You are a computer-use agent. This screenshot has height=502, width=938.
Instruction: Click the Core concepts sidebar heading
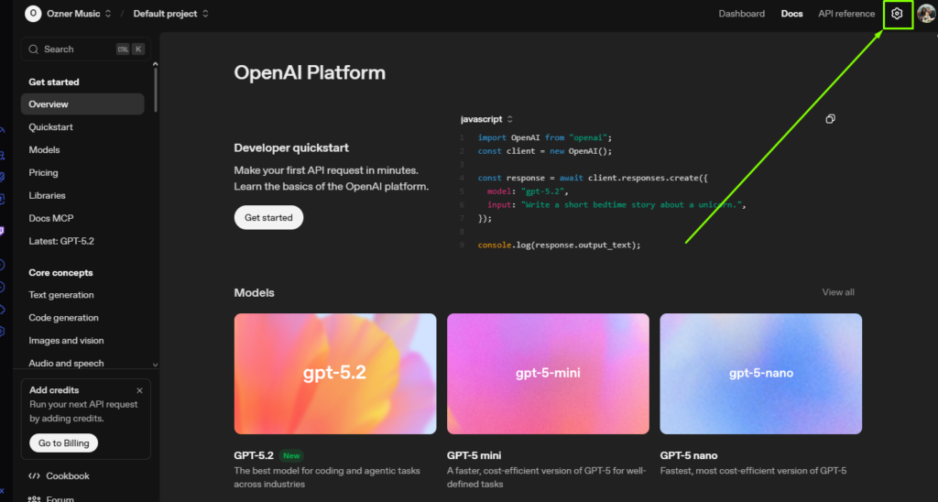point(61,273)
